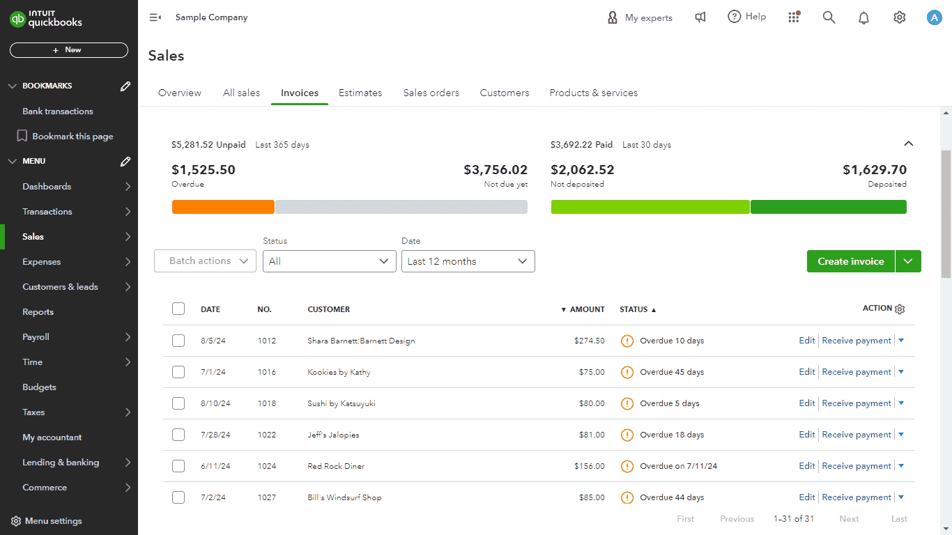This screenshot has width=952, height=535.
Task: Open the account avatar A
Action: (x=935, y=17)
